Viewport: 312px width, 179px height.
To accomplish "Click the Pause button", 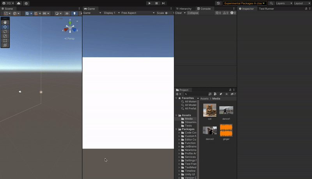I will click(156, 3).
